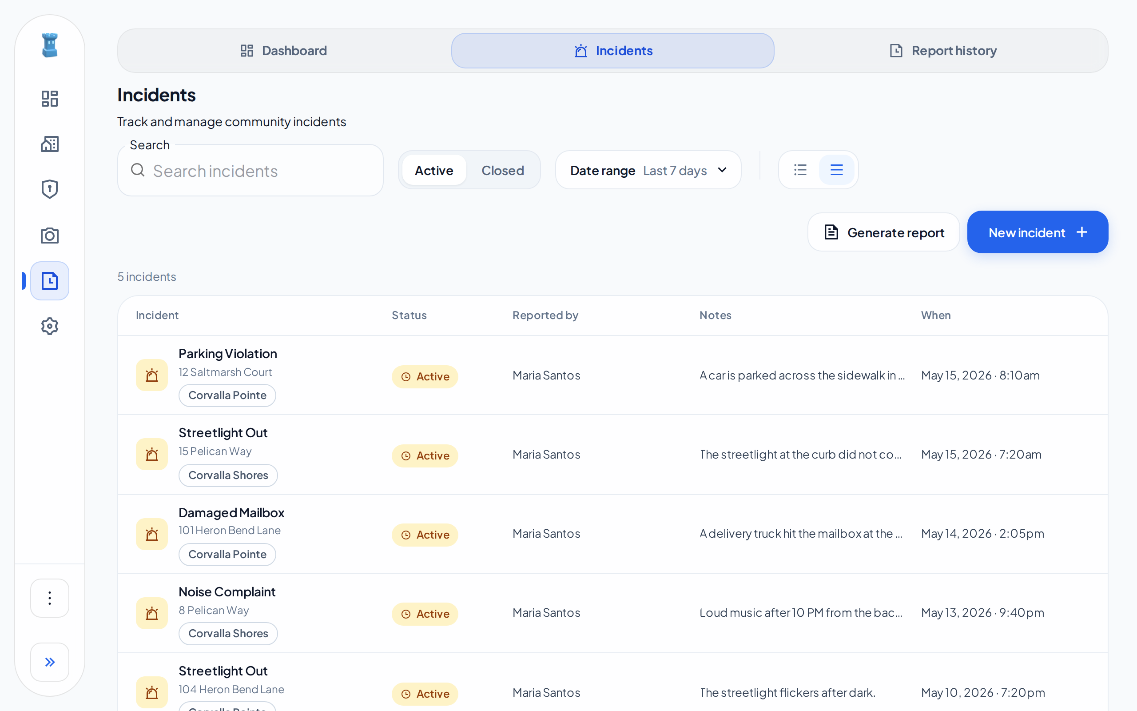Viewport: 1137px width, 711px height.
Task: Click Active badge of Damaged Mailbox row
Action: pos(425,535)
